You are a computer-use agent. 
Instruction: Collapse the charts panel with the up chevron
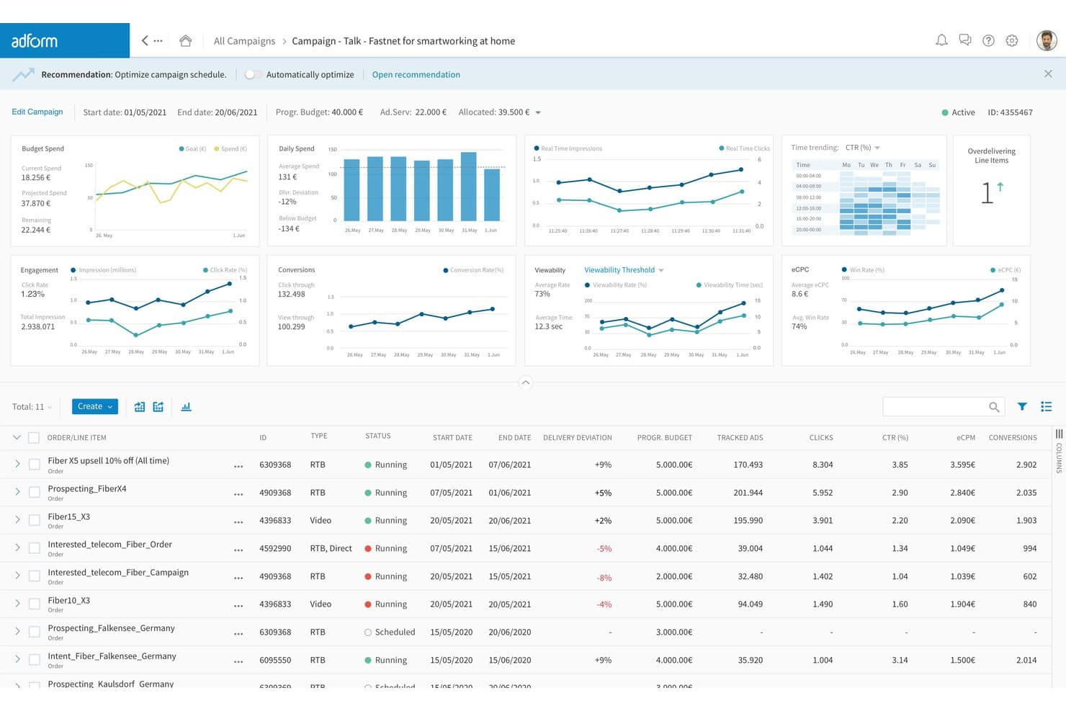tap(526, 383)
